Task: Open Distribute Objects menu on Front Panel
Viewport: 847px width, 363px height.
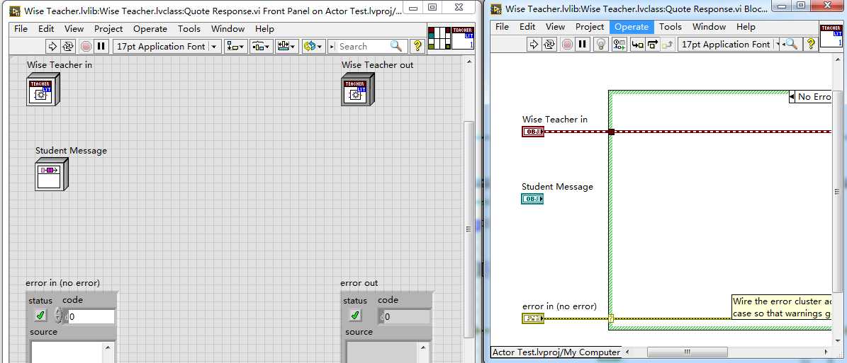Action: (260, 47)
